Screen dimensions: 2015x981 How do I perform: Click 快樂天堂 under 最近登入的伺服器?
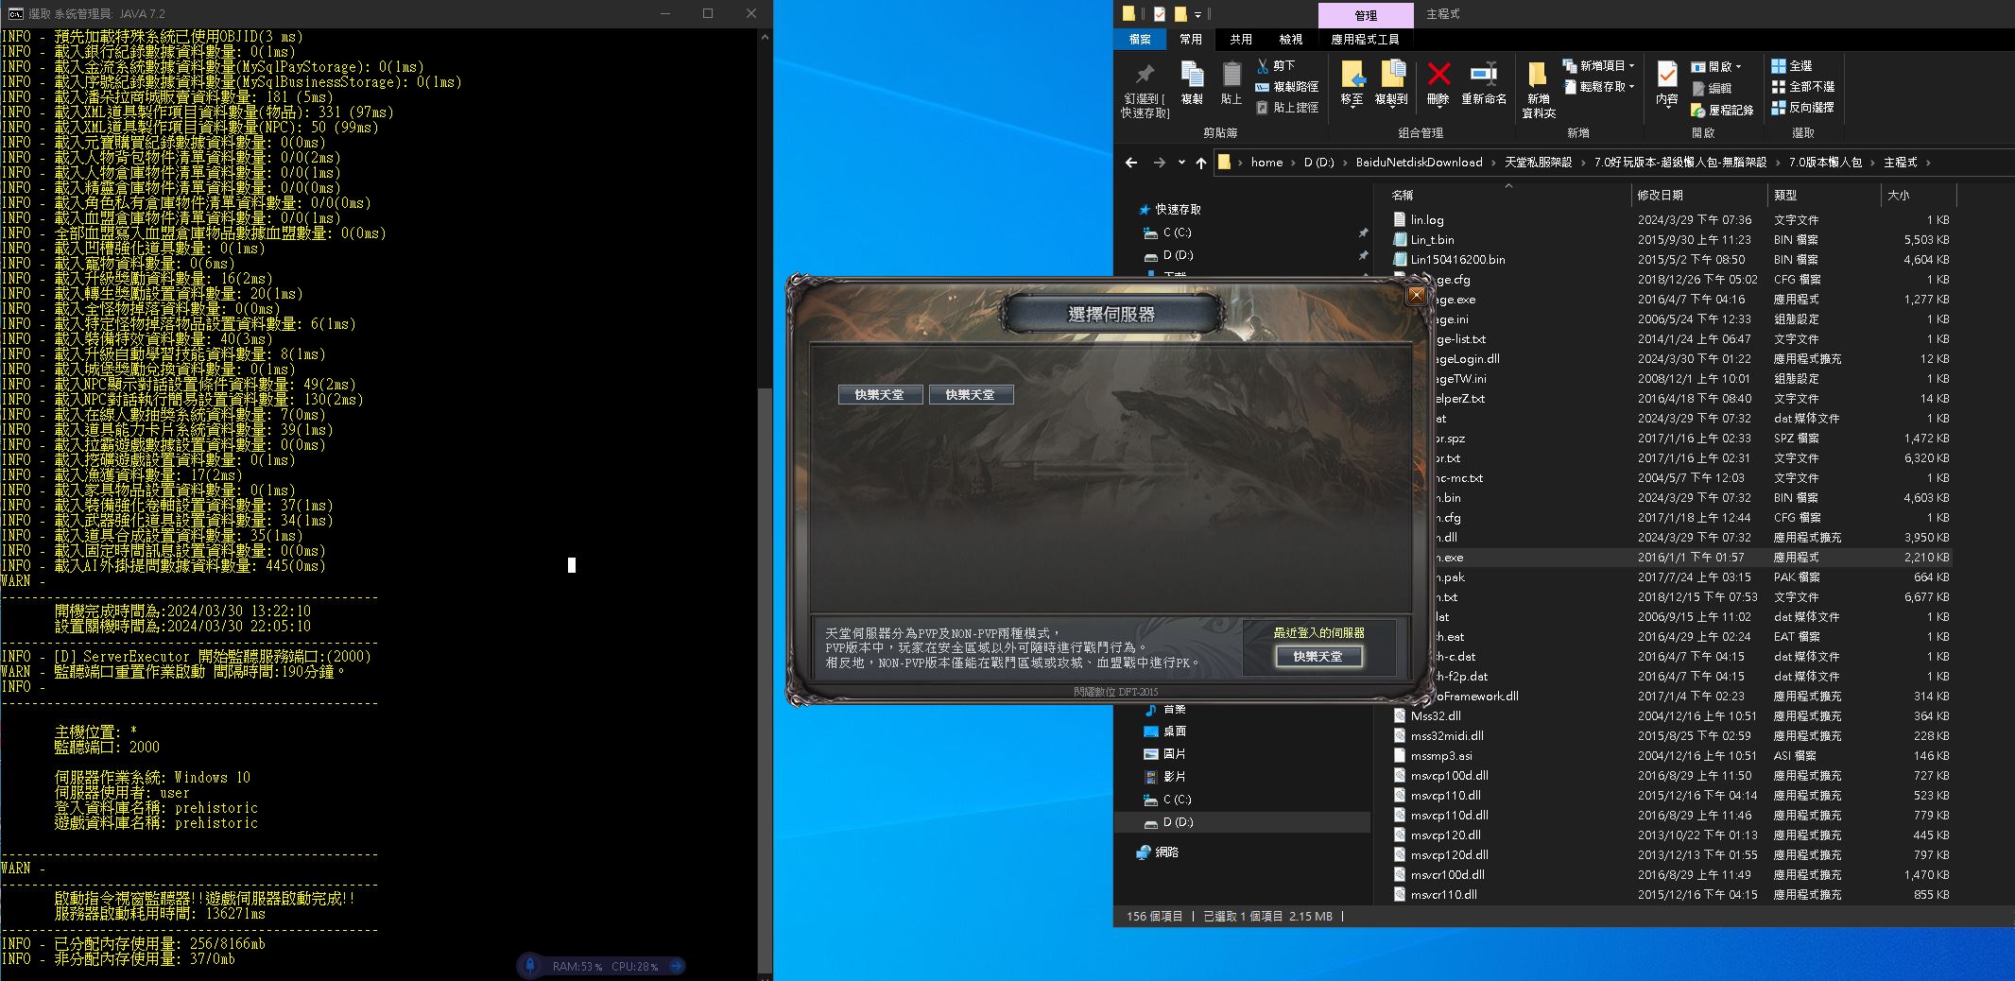[x=1318, y=657]
